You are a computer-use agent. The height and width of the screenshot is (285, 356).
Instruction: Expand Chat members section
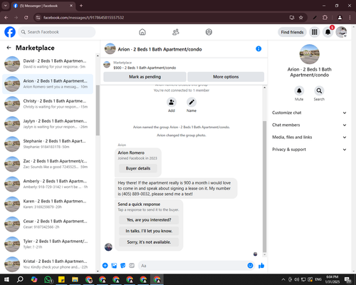[309, 125]
